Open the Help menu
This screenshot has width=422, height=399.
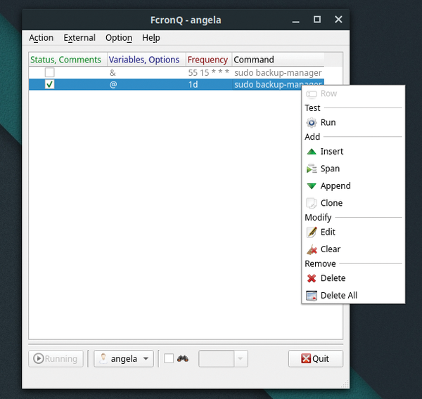click(x=151, y=38)
